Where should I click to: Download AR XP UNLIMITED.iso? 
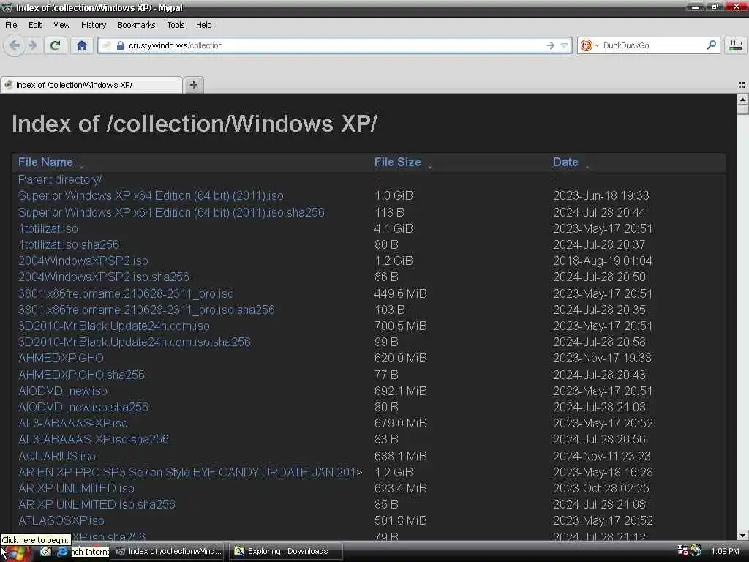pos(76,488)
